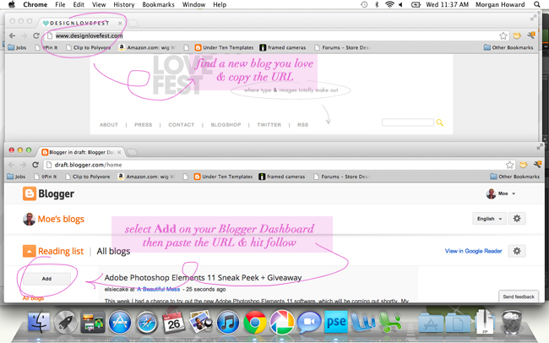This screenshot has height=343, width=549.
Task: Open Finder from the dock
Action: click(39, 322)
